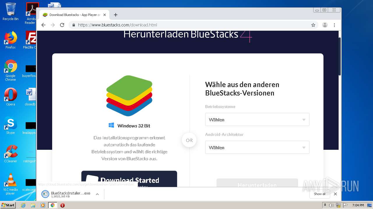Click the Windows logo beside Windows 32 Bit
The width and height of the screenshot is (373, 209).
coord(111,125)
